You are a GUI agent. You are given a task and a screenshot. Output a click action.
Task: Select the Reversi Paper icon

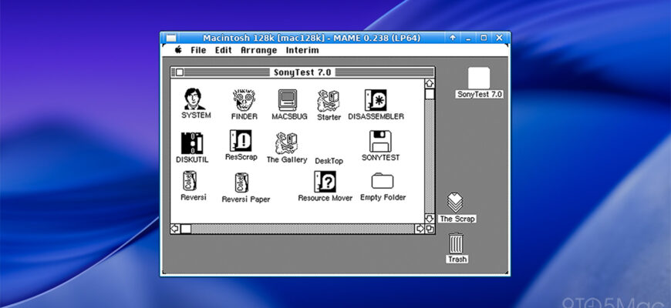[241, 182]
